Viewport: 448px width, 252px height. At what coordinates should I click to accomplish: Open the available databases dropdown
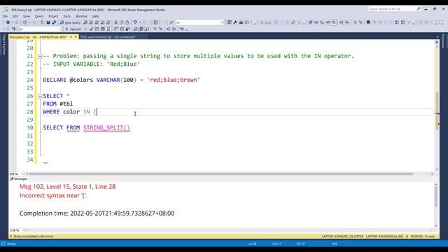[59, 29]
